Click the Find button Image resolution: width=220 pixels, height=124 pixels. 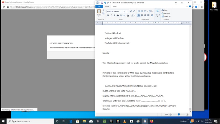(165, 10)
